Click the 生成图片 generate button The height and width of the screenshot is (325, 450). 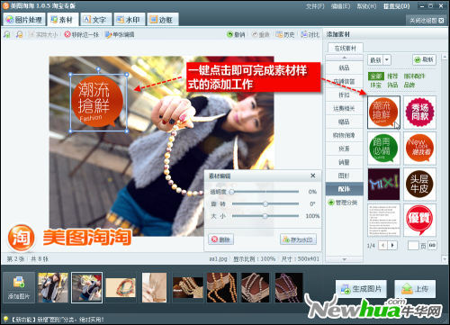[361, 289]
